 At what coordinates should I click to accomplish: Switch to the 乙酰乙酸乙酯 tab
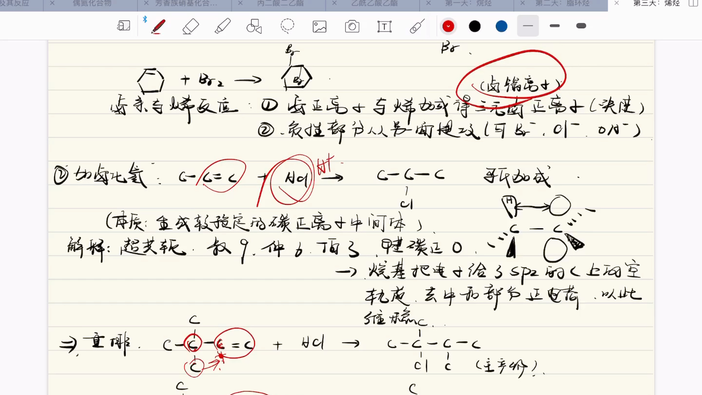coord(374,3)
